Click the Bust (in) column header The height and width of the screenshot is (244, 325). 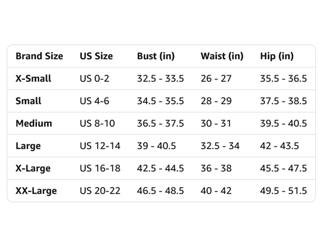pyautogui.click(x=156, y=56)
